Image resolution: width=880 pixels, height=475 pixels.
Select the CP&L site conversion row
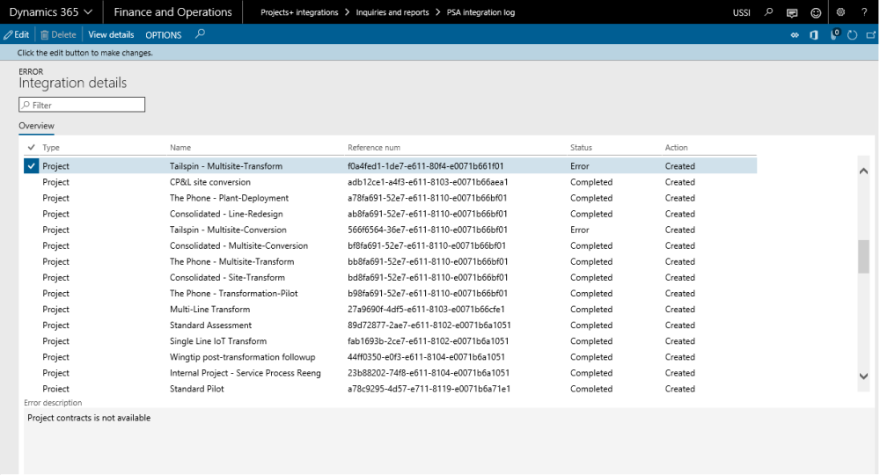[x=390, y=182]
